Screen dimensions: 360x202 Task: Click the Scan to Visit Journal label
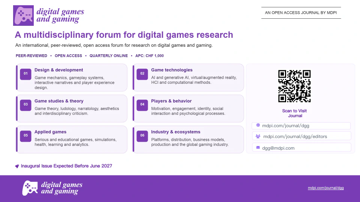coord(295,113)
